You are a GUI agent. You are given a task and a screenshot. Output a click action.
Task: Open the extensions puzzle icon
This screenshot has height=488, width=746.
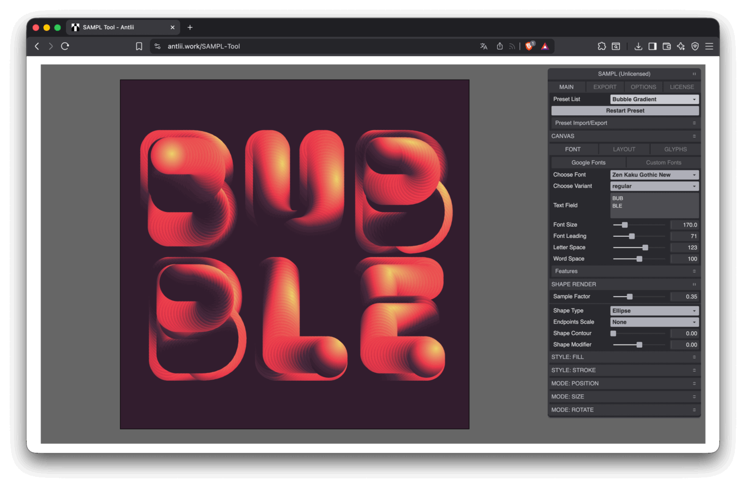click(x=602, y=46)
